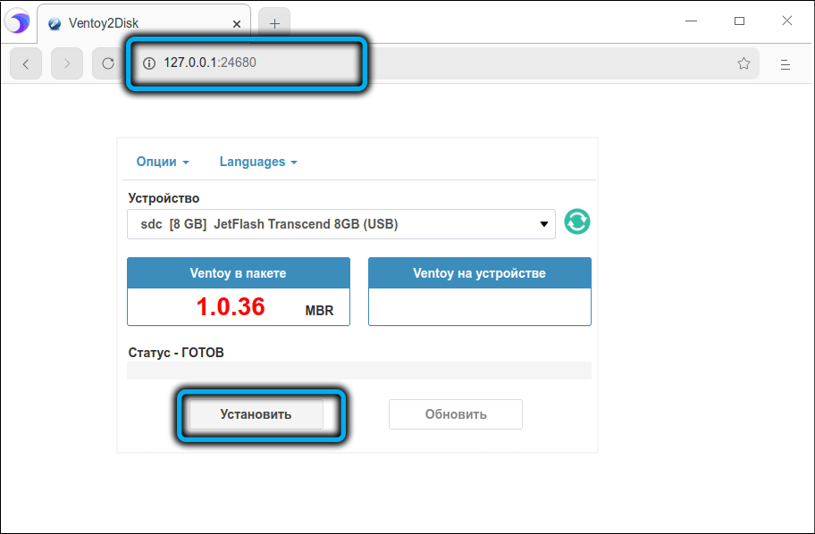View site information for 127.0.0.1
The image size is (815, 534).
149,63
